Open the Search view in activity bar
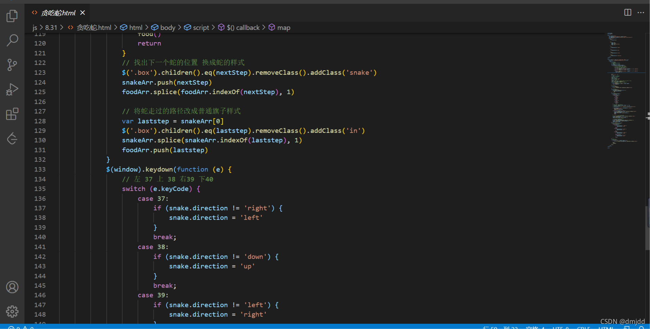The image size is (650, 329). (x=12, y=40)
